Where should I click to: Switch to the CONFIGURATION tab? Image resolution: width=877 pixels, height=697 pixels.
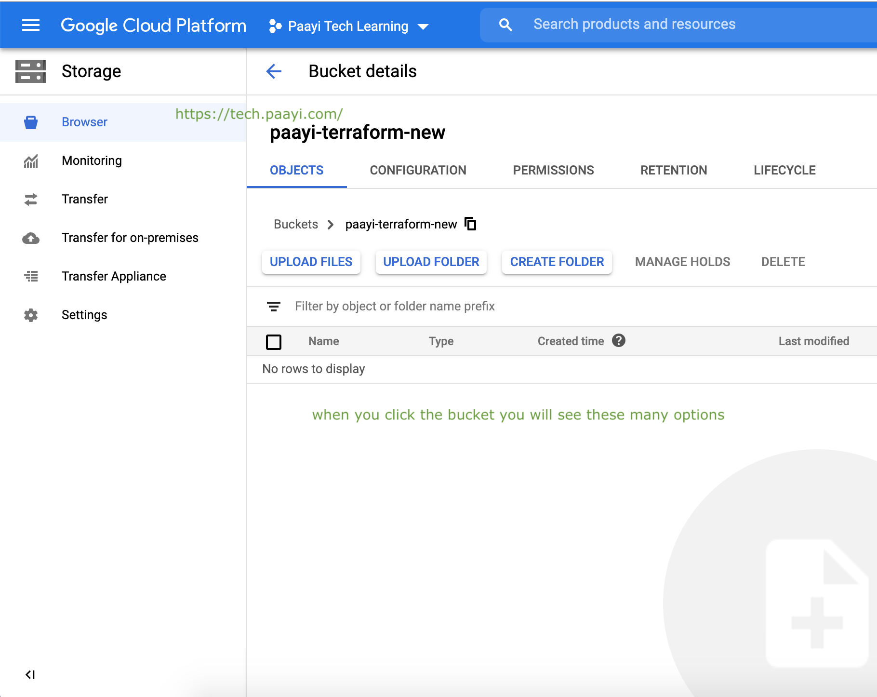tap(418, 170)
